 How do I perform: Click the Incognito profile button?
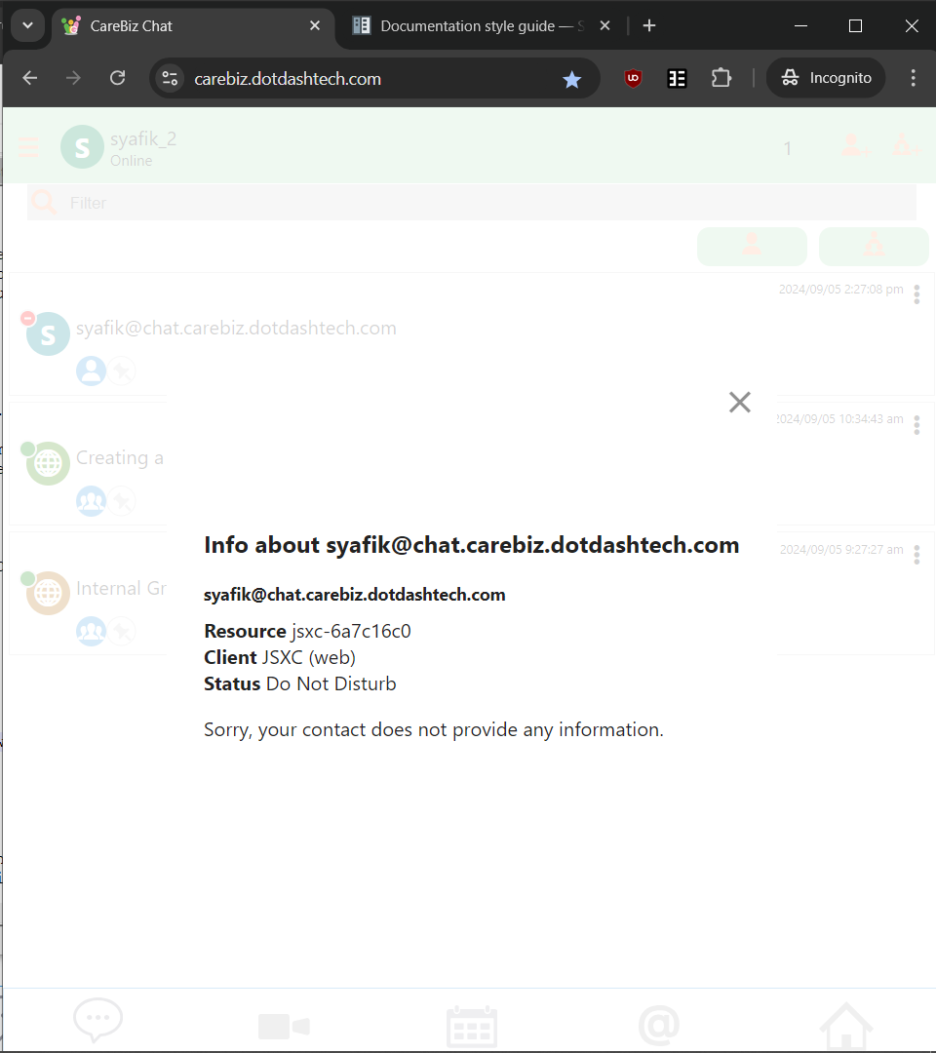(826, 78)
